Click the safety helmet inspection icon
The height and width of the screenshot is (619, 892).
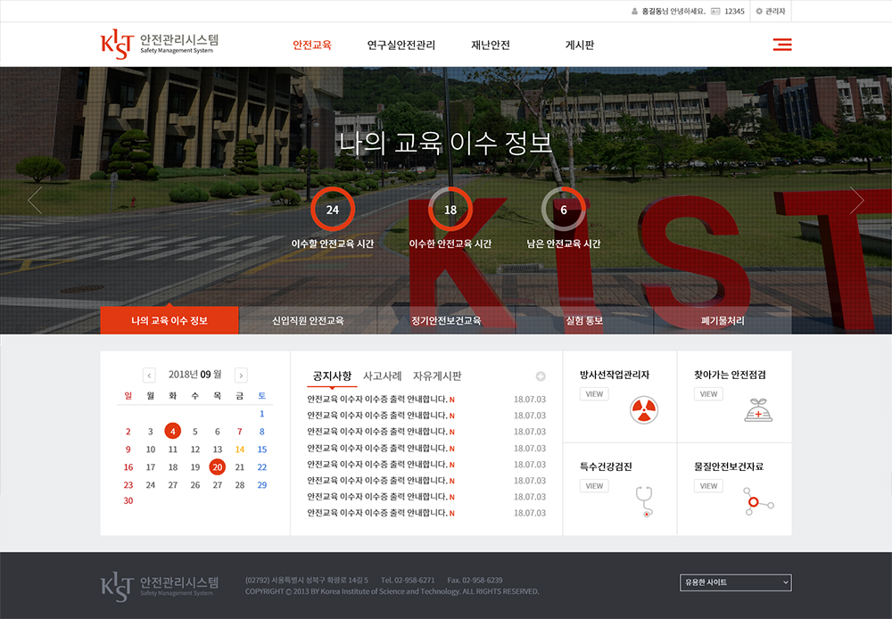click(x=758, y=410)
